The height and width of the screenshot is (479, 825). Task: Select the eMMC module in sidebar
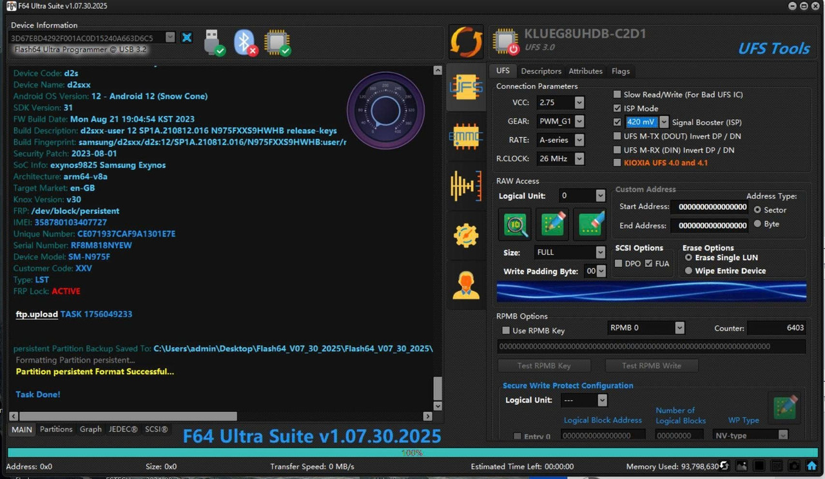pyautogui.click(x=466, y=136)
